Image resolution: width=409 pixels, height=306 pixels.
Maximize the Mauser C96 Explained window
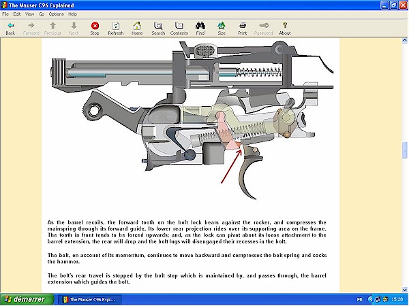[x=394, y=5]
